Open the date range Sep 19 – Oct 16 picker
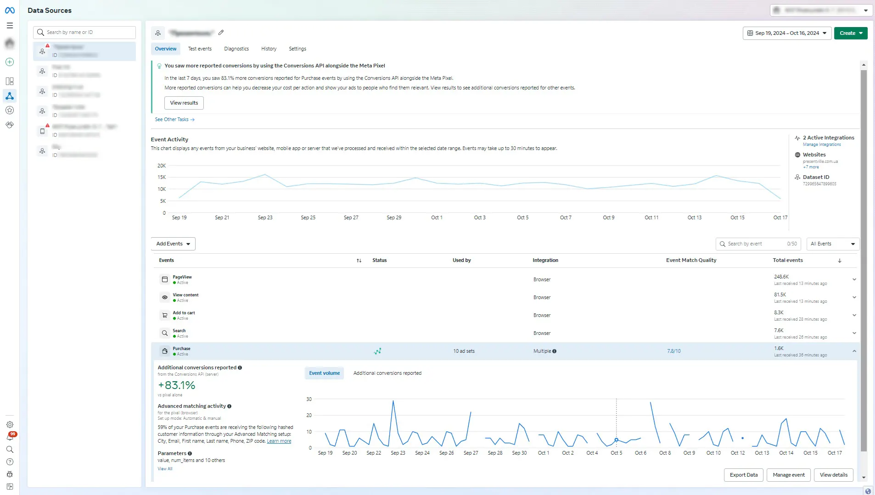This screenshot has width=875, height=495. (x=787, y=33)
